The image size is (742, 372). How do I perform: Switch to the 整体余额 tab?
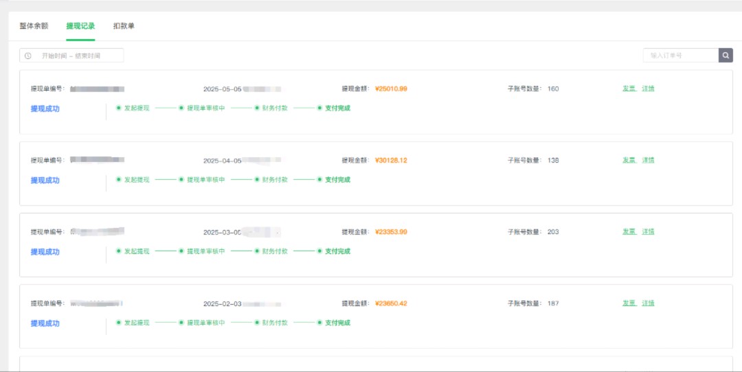[34, 26]
